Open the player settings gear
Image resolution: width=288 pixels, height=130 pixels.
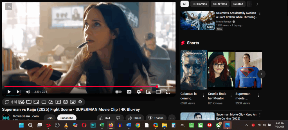139,92
